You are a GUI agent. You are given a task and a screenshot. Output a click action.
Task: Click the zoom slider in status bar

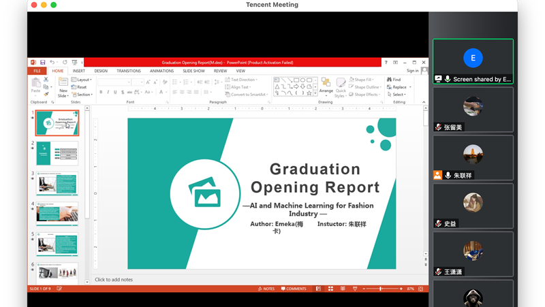coord(380,289)
